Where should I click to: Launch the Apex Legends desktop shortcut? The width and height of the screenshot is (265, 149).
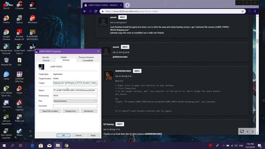pos(19,105)
